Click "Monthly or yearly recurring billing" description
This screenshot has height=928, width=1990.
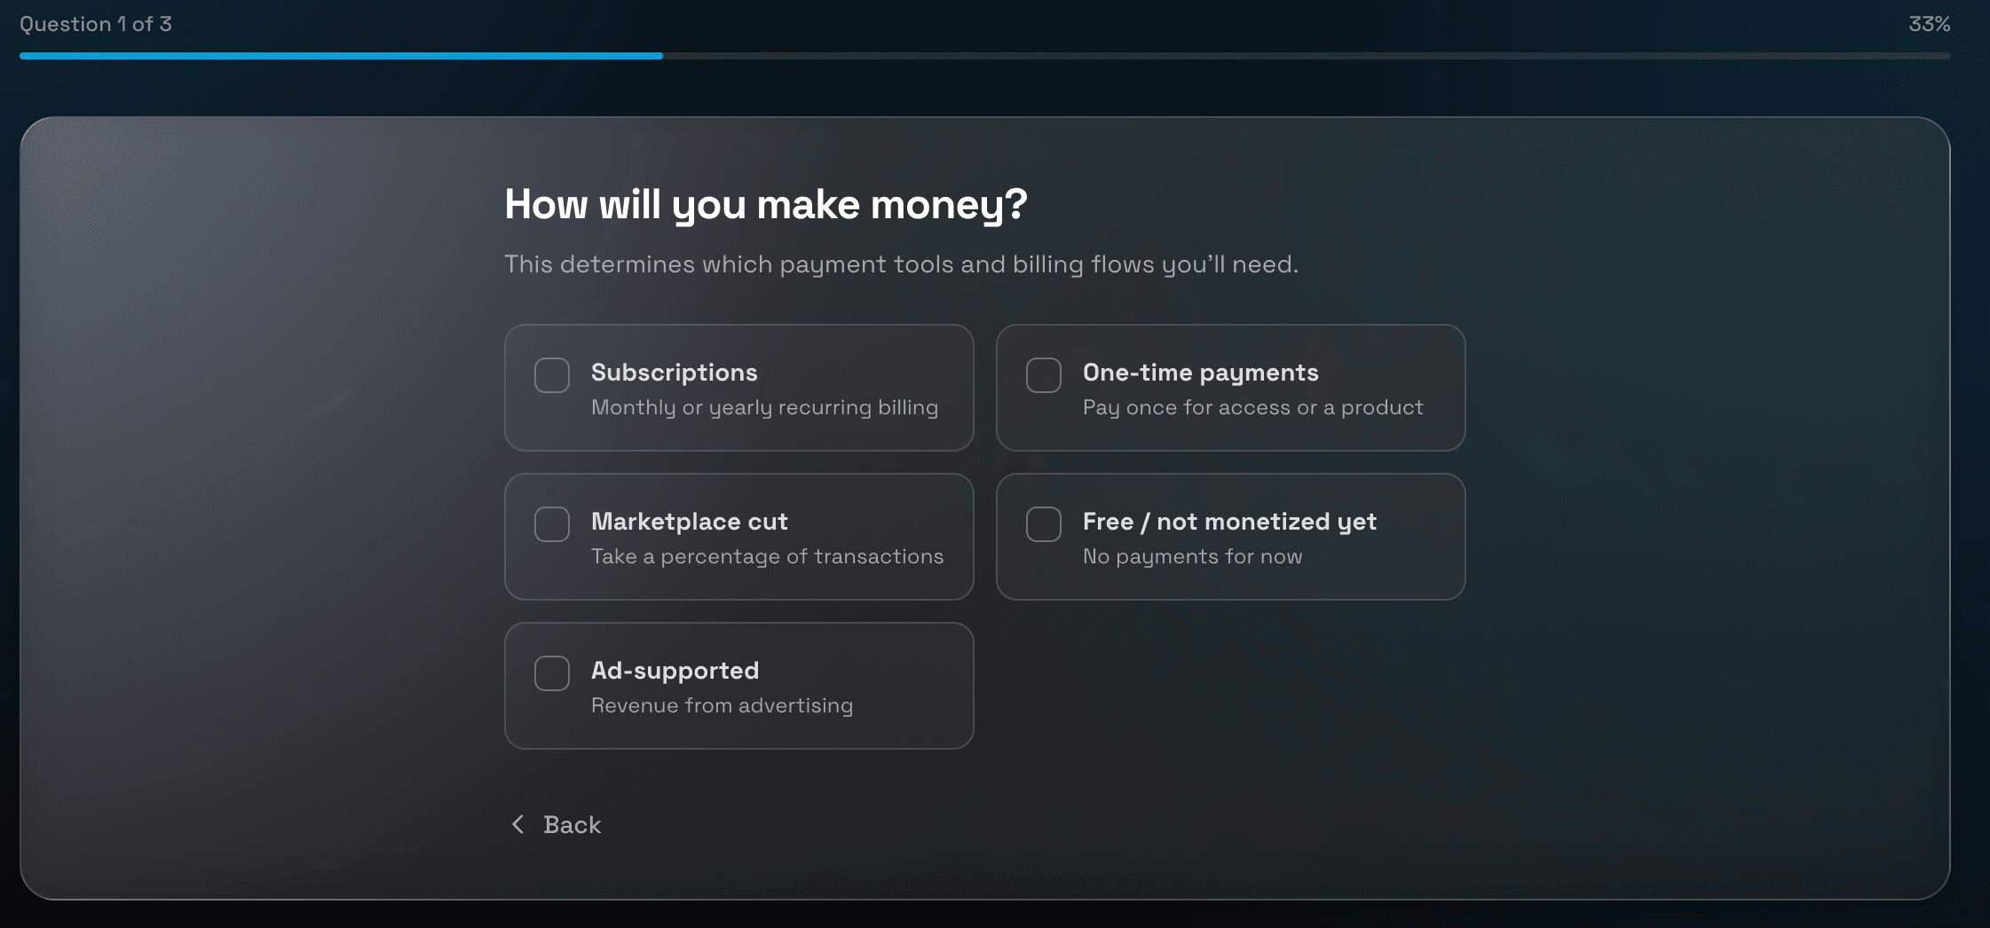pyautogui.click(x=764, y=407)
